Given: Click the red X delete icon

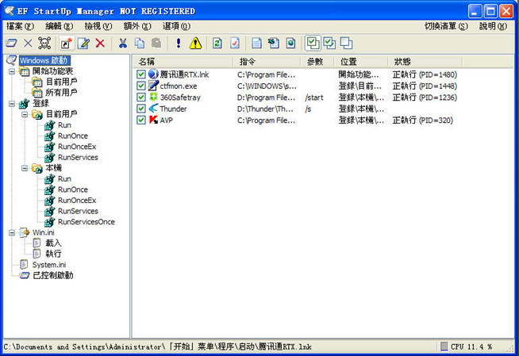Looking at the screenshot, I should (x=100, y=43).
